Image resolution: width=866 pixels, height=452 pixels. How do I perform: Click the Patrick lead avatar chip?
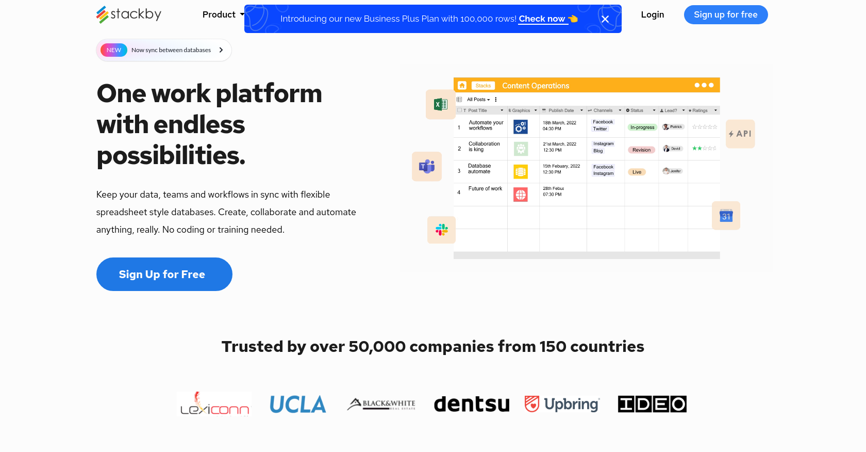[x=673, y=127]
